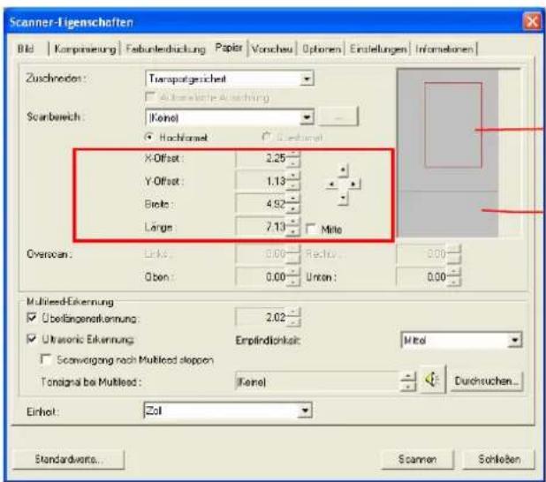This screenshot has height=482, width=546.
Task: Open the Empfindlichkeit dropdown showing Mittel
Action: [x=514, y=340]
